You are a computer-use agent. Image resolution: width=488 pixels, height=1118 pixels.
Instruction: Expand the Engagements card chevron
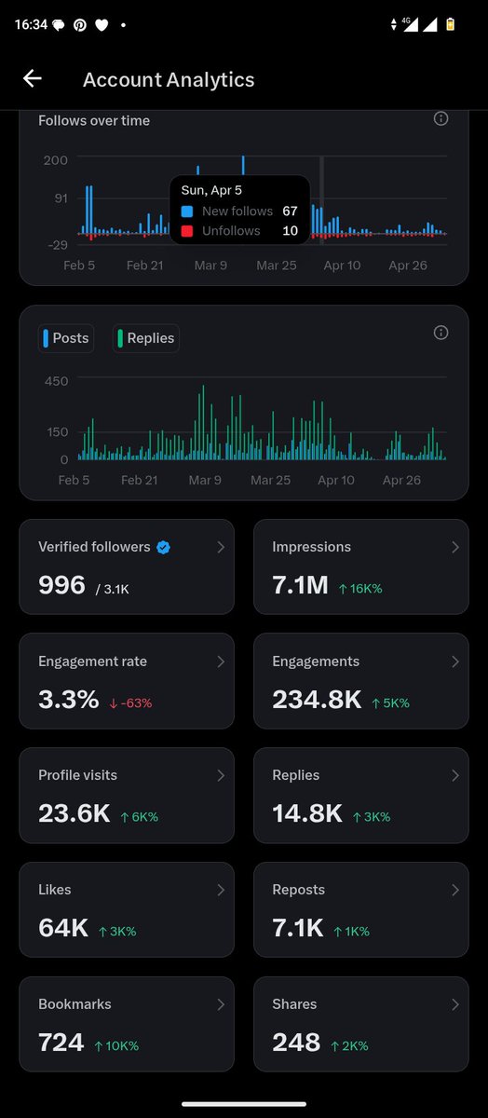pyautogui.click(x=455, y=661)
